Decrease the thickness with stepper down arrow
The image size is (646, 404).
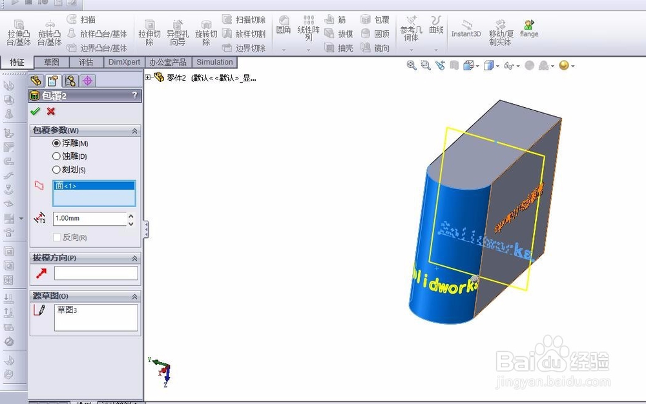point(131,223)
